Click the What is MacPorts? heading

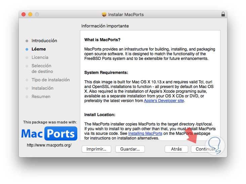[x=102, y=40]
